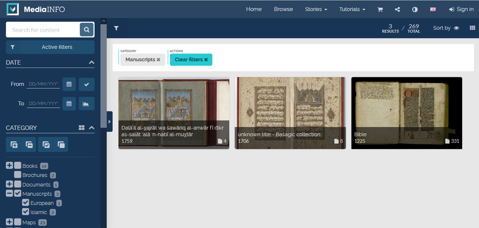Uncheck the Islamic checkbox
479x228 pixels.
26,212
